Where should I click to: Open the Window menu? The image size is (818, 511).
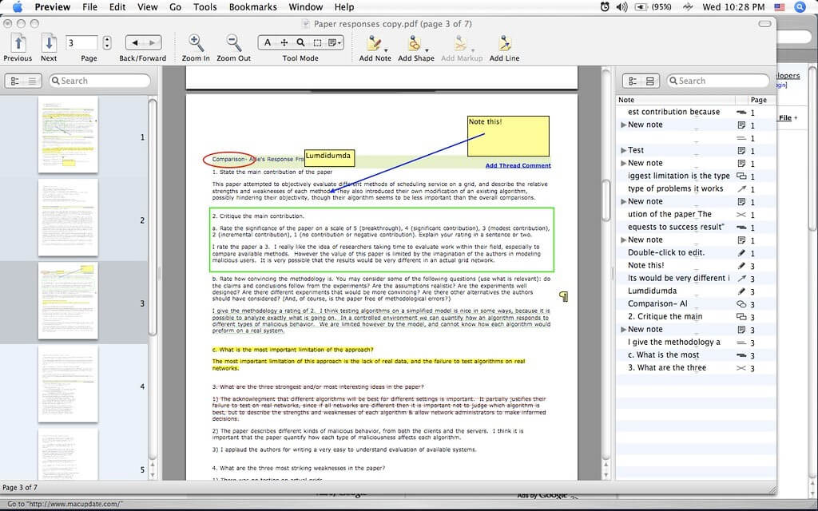(306, 6)
